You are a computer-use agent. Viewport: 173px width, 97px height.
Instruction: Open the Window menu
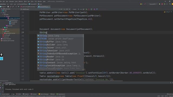(40, 1)
